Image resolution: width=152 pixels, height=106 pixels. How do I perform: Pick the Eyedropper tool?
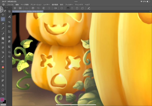(3, 28)
